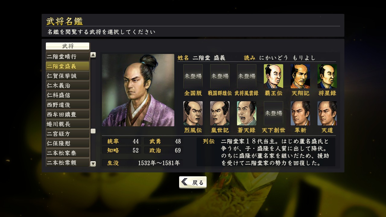
Task: Pick 二本松家泰 from the officer list
Action: click(x=68, y=153)
